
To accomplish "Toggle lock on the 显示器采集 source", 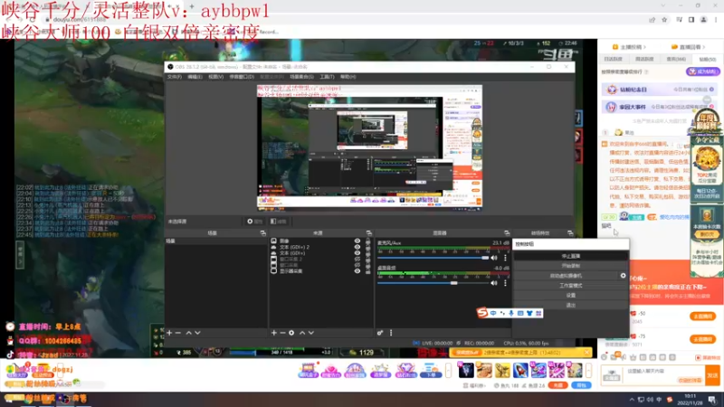I will [368, 270].
